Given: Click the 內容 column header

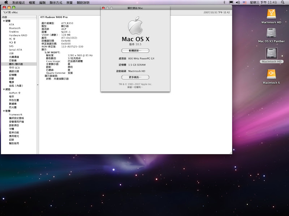Looking at the screenshot, I should tap(19, 17).
